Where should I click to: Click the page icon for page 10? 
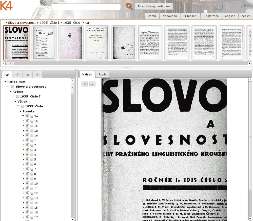pyautogui.click(x=27, y=184)
